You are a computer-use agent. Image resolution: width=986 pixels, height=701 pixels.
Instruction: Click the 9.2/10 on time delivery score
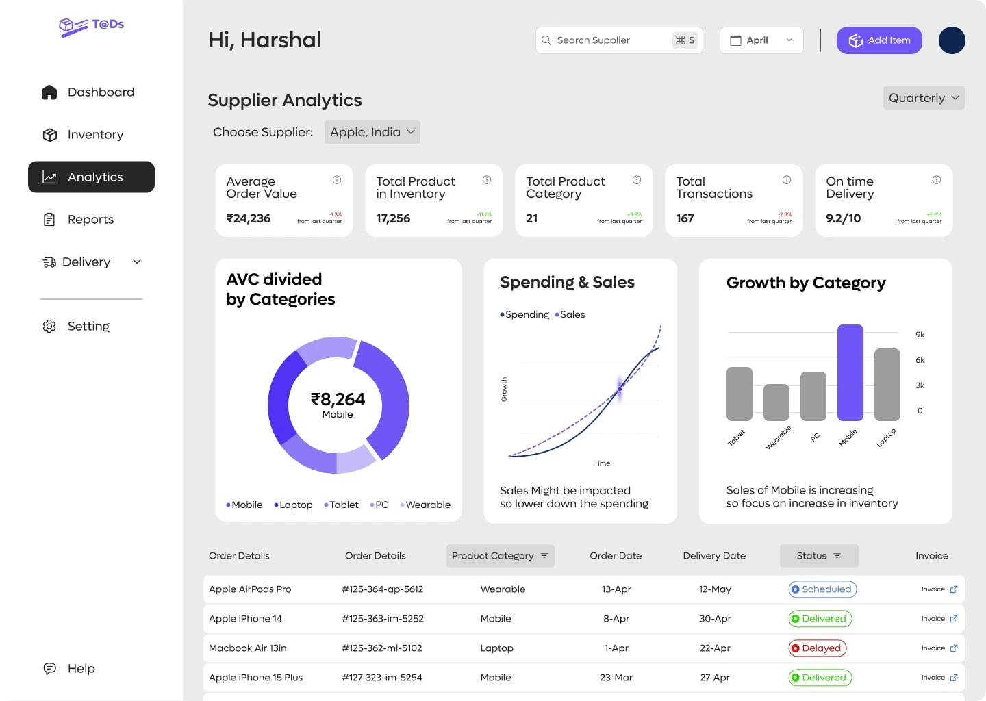click(844, 218)
